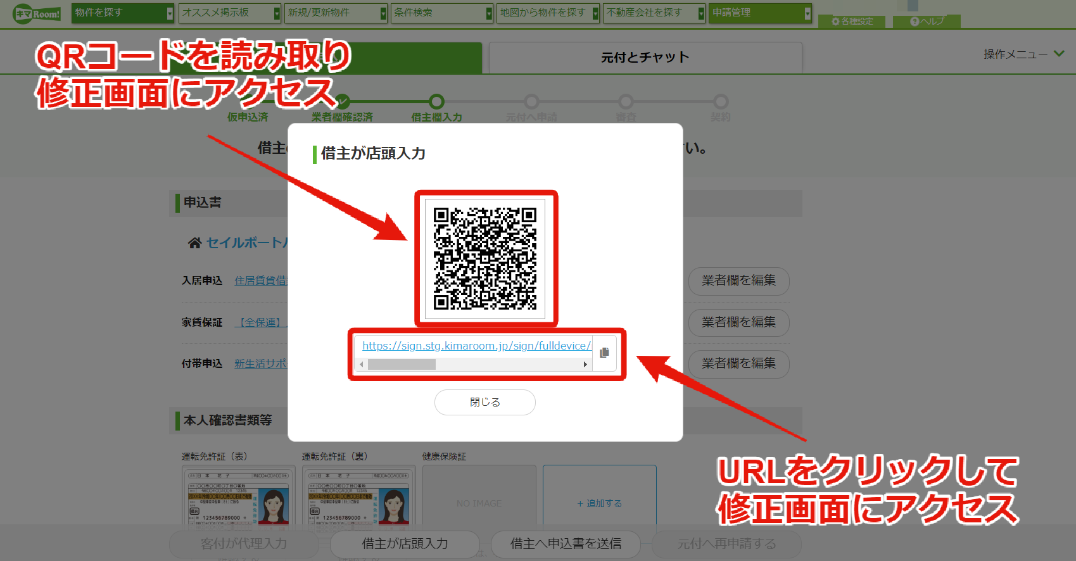The width and height of the screenshot is (1076, 561).
Task: Expand the 申請管理 dropdown
Action: point(760,13)
